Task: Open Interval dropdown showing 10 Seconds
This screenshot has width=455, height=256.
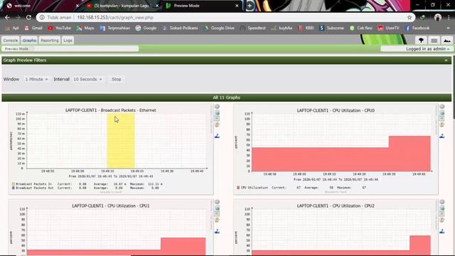Action: pyautogui.click(x=87, y=79)
